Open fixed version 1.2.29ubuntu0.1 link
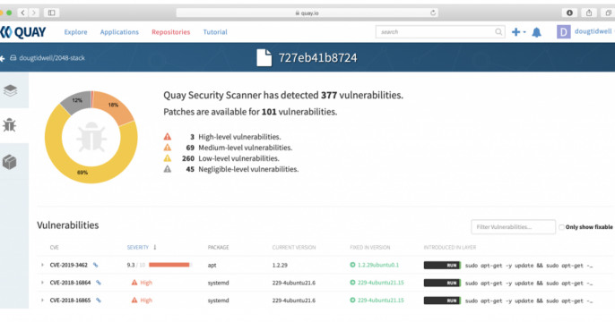615x322 pixels. click(x=378, y=265)
